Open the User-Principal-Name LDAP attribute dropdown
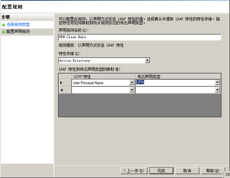The width and height of the screenshot is (230, 178). click(x=132, y=83)
